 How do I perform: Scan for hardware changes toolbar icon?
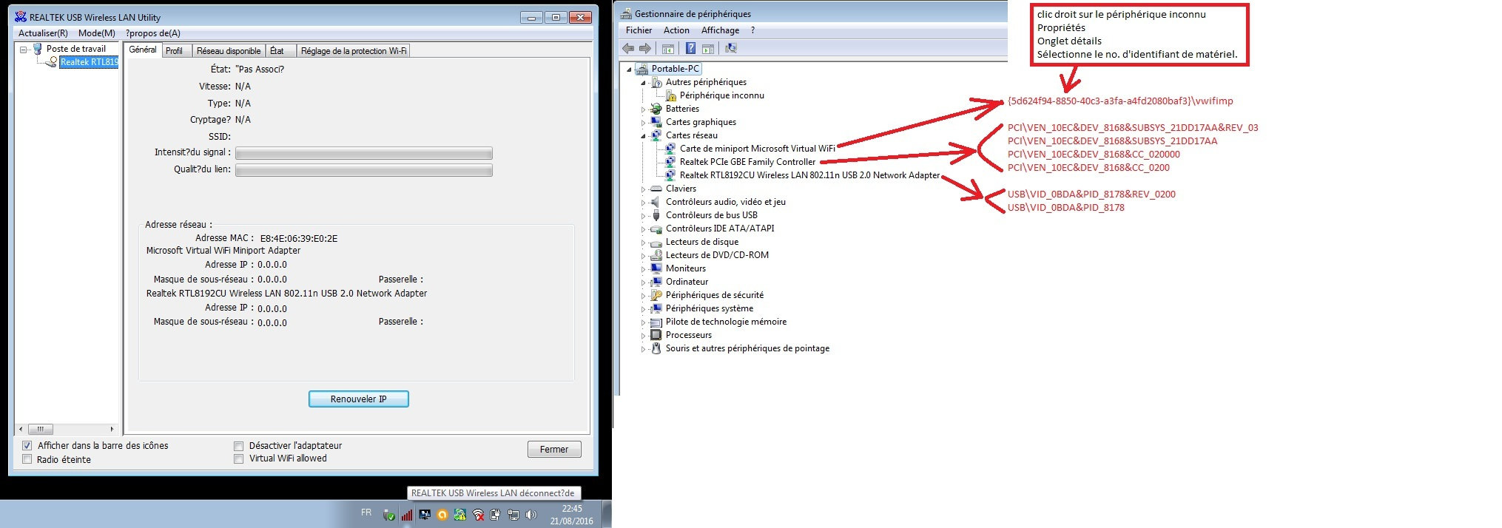coord(731,49)
